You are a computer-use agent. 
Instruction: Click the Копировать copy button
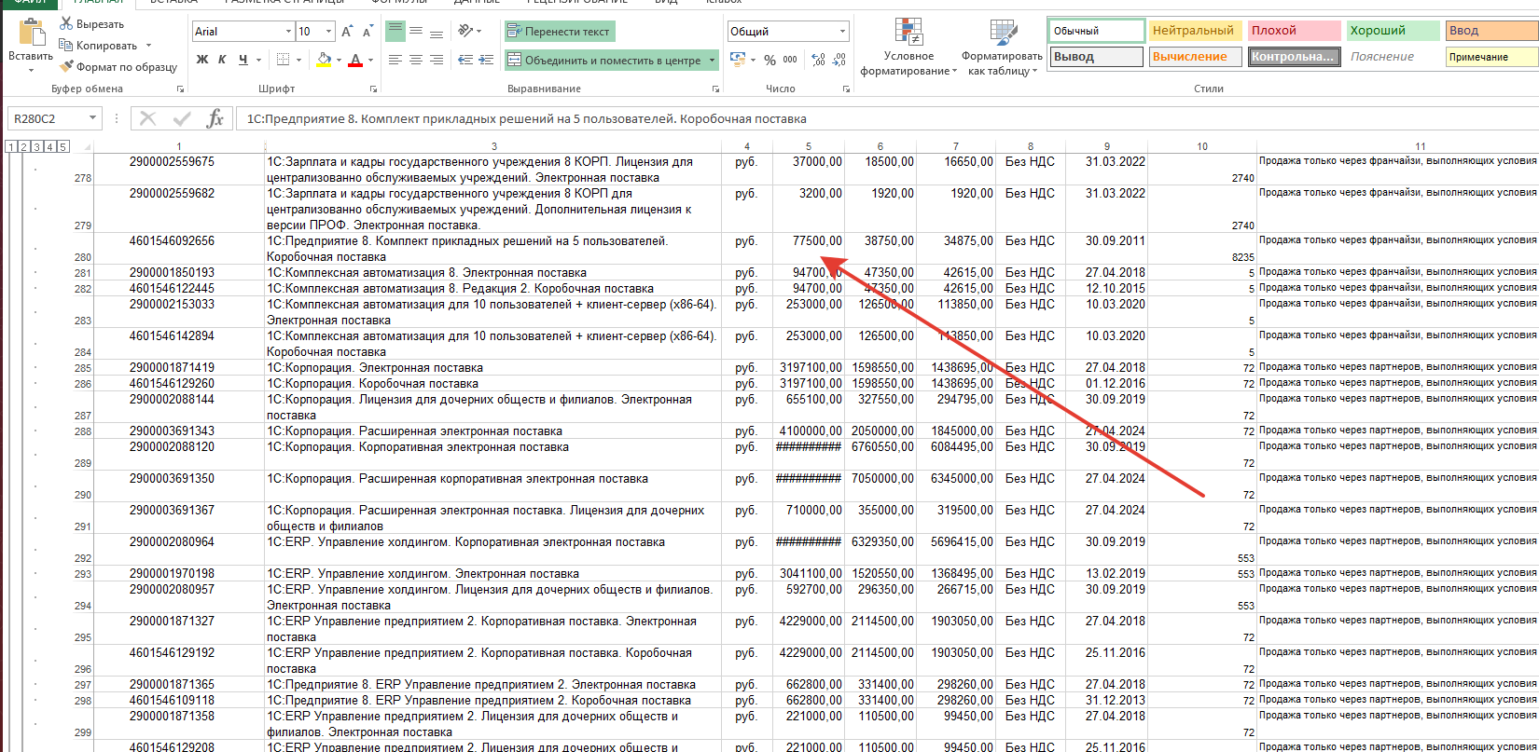tap(98, 45)
